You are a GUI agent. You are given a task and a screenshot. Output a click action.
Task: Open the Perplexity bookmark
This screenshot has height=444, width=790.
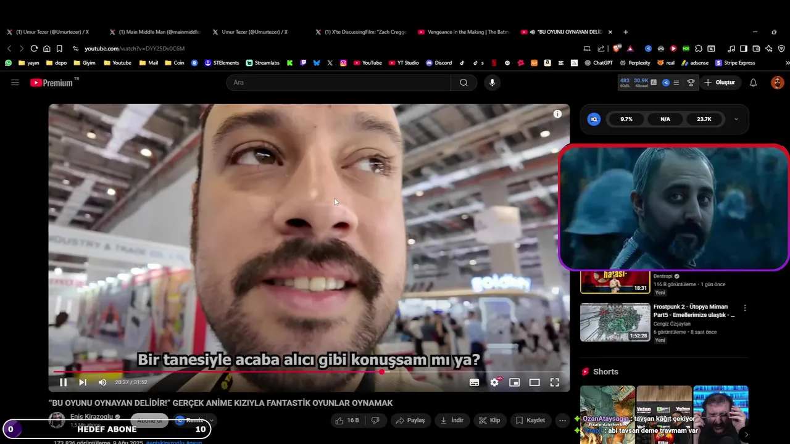point(634,63)
